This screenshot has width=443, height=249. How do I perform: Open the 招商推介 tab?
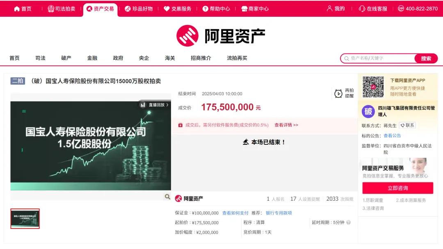coord(201,58)
